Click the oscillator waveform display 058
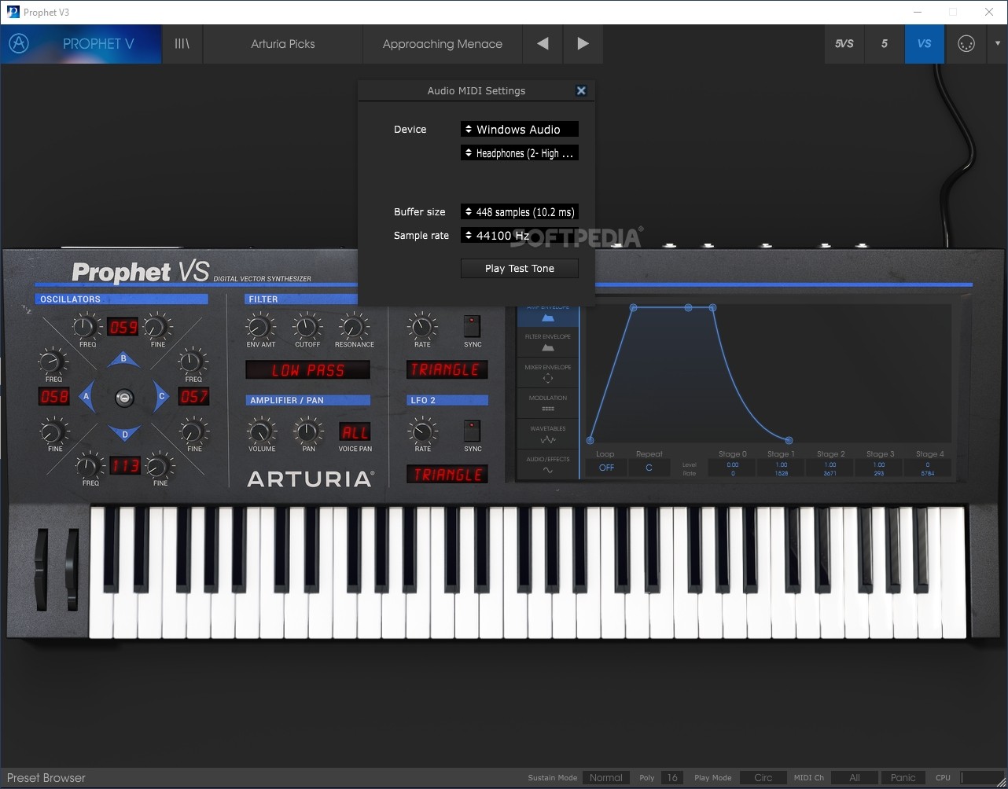 coord(54,397)
